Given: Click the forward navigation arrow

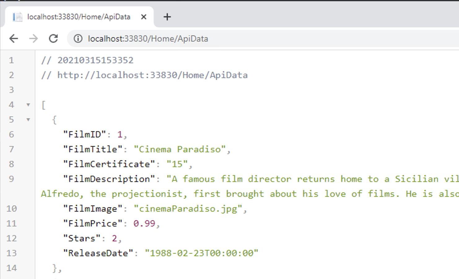Looking at the screenshot, I should 33,38.
